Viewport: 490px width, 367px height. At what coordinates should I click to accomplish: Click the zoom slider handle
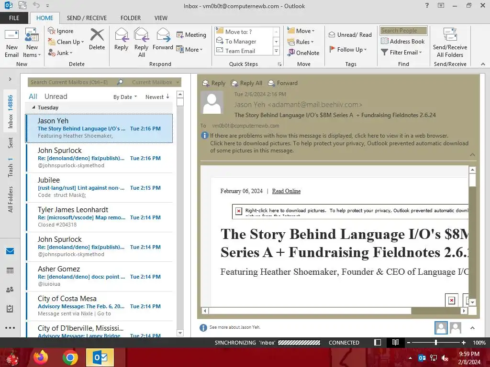pyautogui.click(x=435, y=342)
